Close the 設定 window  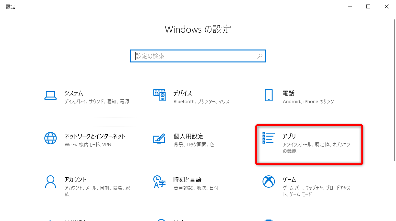pos(387,6)
